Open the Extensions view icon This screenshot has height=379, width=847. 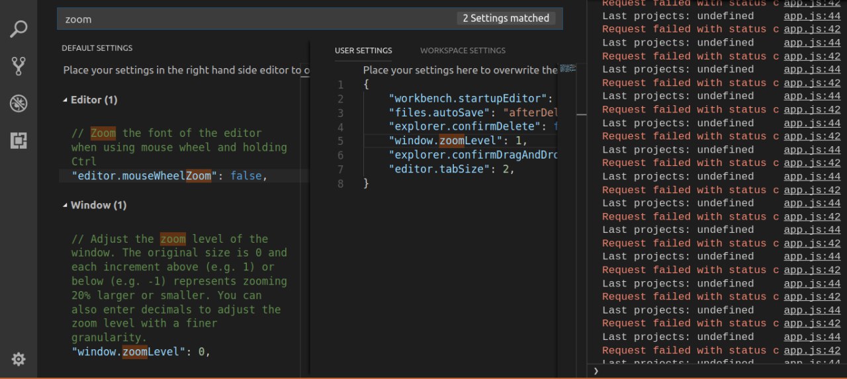19,140
